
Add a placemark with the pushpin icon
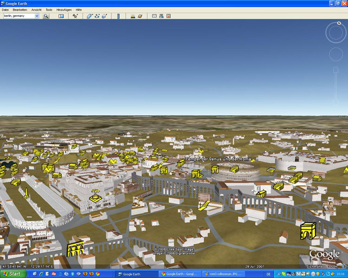[x=75, y=16]
